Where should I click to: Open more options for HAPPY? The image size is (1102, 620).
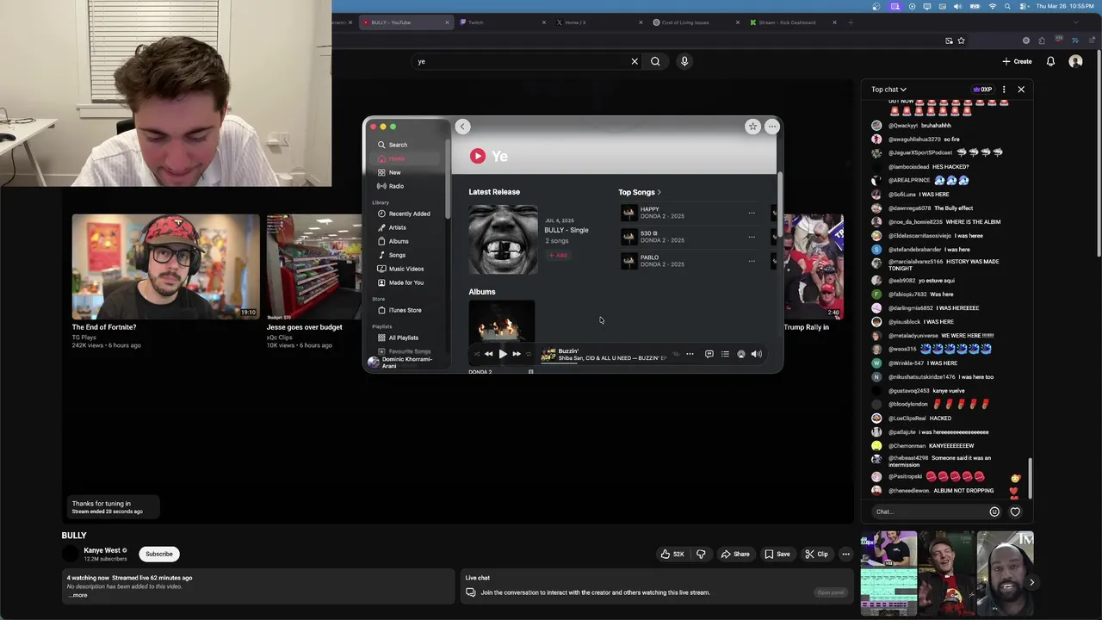(752, 213)
